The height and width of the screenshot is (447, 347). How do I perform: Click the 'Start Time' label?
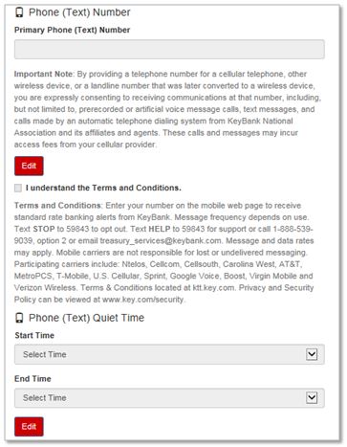(34, 335)
